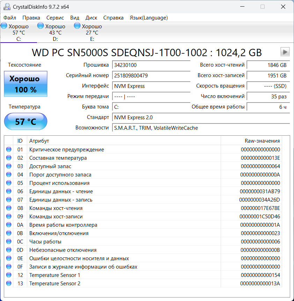
Task: Click the Буква тома field C:
Action: tap(151, 107)
